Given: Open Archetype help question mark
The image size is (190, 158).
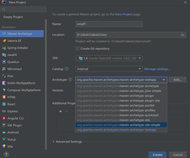Looking at the screenshot, I should pyautogui.click(x=70, y=80).
